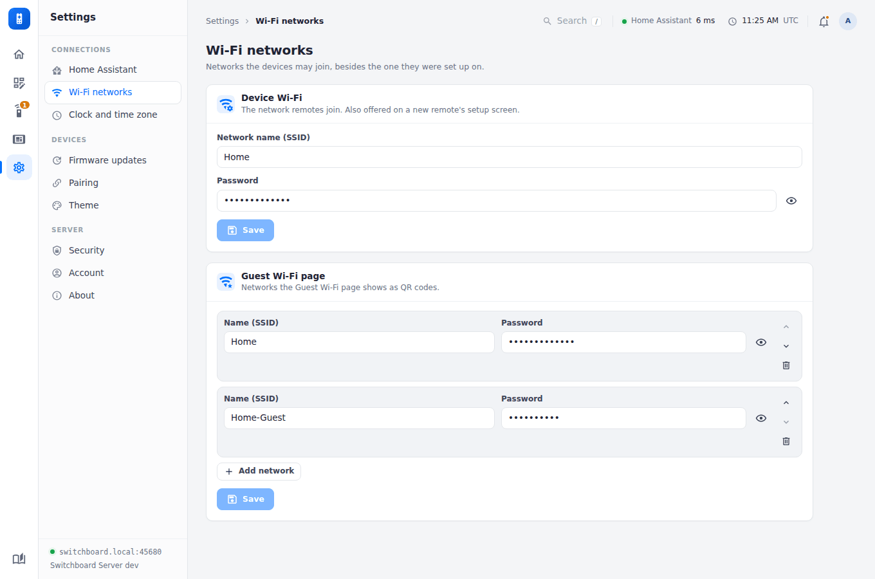The height and width of the screenshot is (579, 875).
Task: Open Account settings
Action: 113,273
